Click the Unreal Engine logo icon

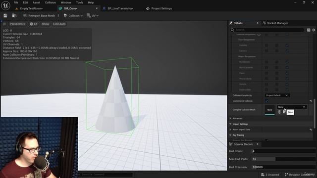(x=5, y=5)
